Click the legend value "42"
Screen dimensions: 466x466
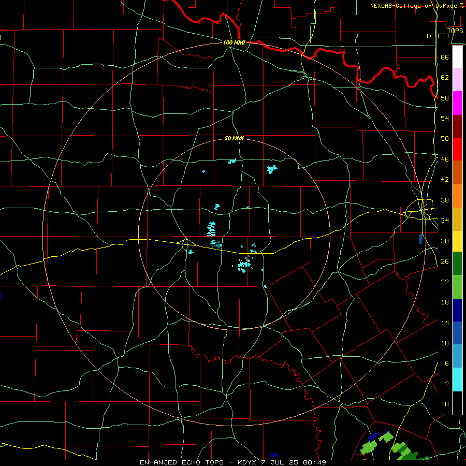445,180
